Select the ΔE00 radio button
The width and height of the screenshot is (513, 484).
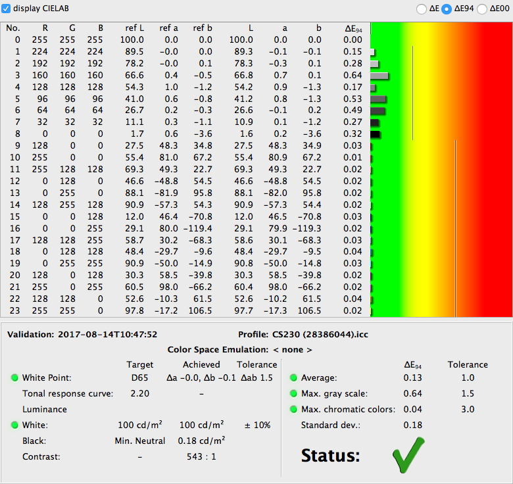[x=481, y=9]
